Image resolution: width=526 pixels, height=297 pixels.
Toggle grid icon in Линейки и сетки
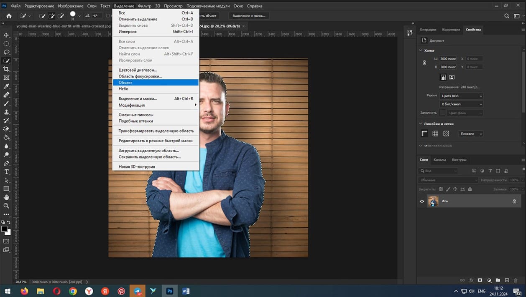435,133
